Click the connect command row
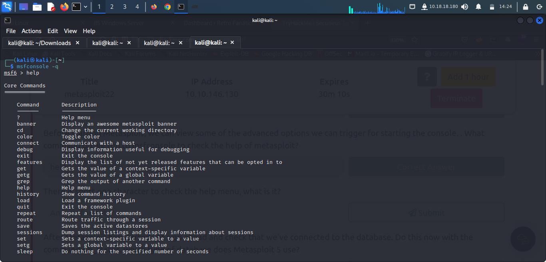The width and height of the screenshot is (546, 262). (x=76, y=143)
